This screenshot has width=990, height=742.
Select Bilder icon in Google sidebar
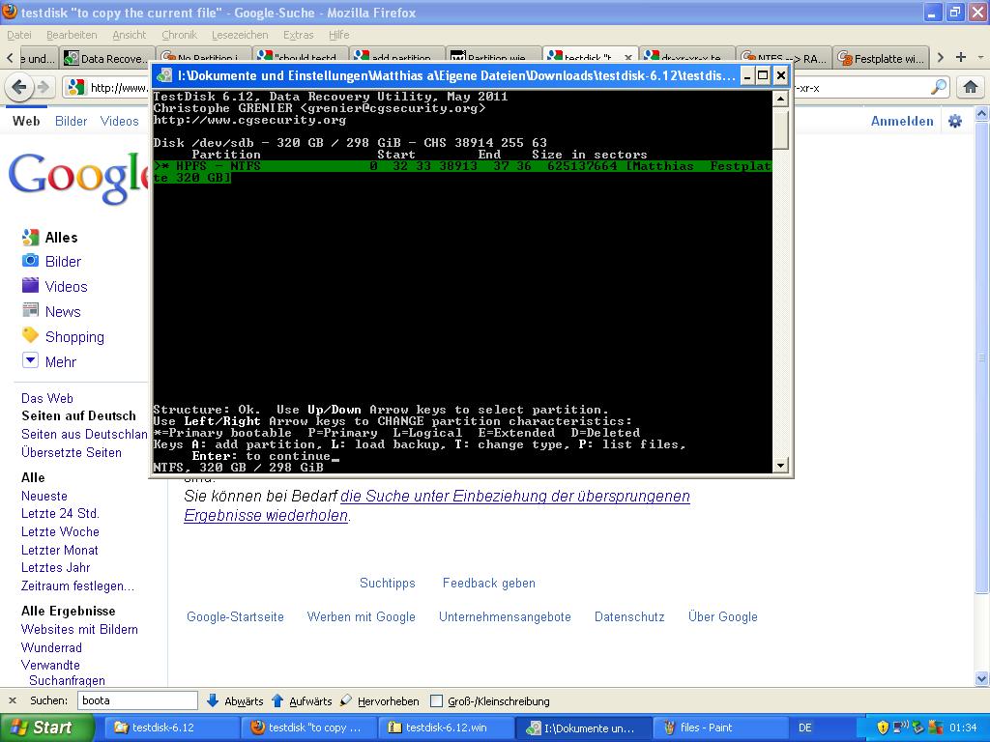pos(30,261)
